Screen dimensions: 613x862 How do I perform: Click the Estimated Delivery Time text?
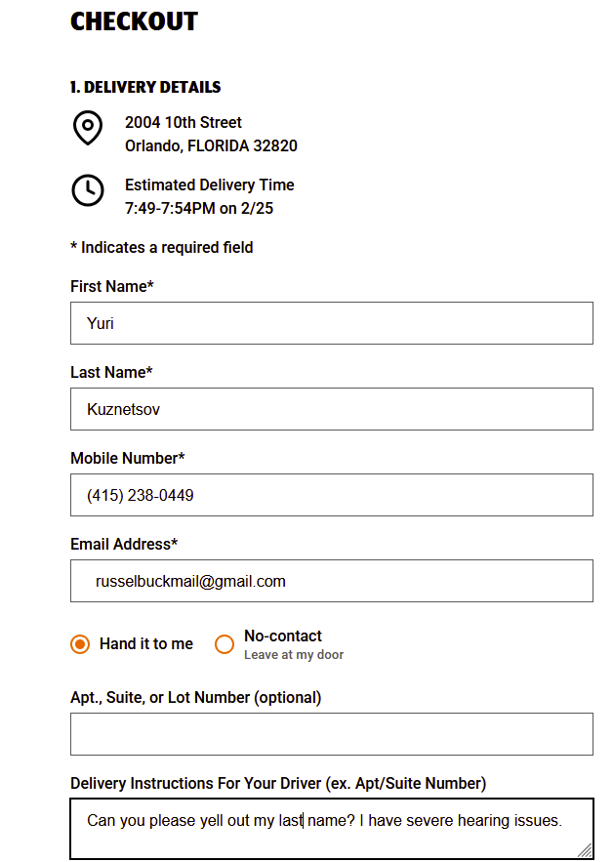[x=209, y=185]
